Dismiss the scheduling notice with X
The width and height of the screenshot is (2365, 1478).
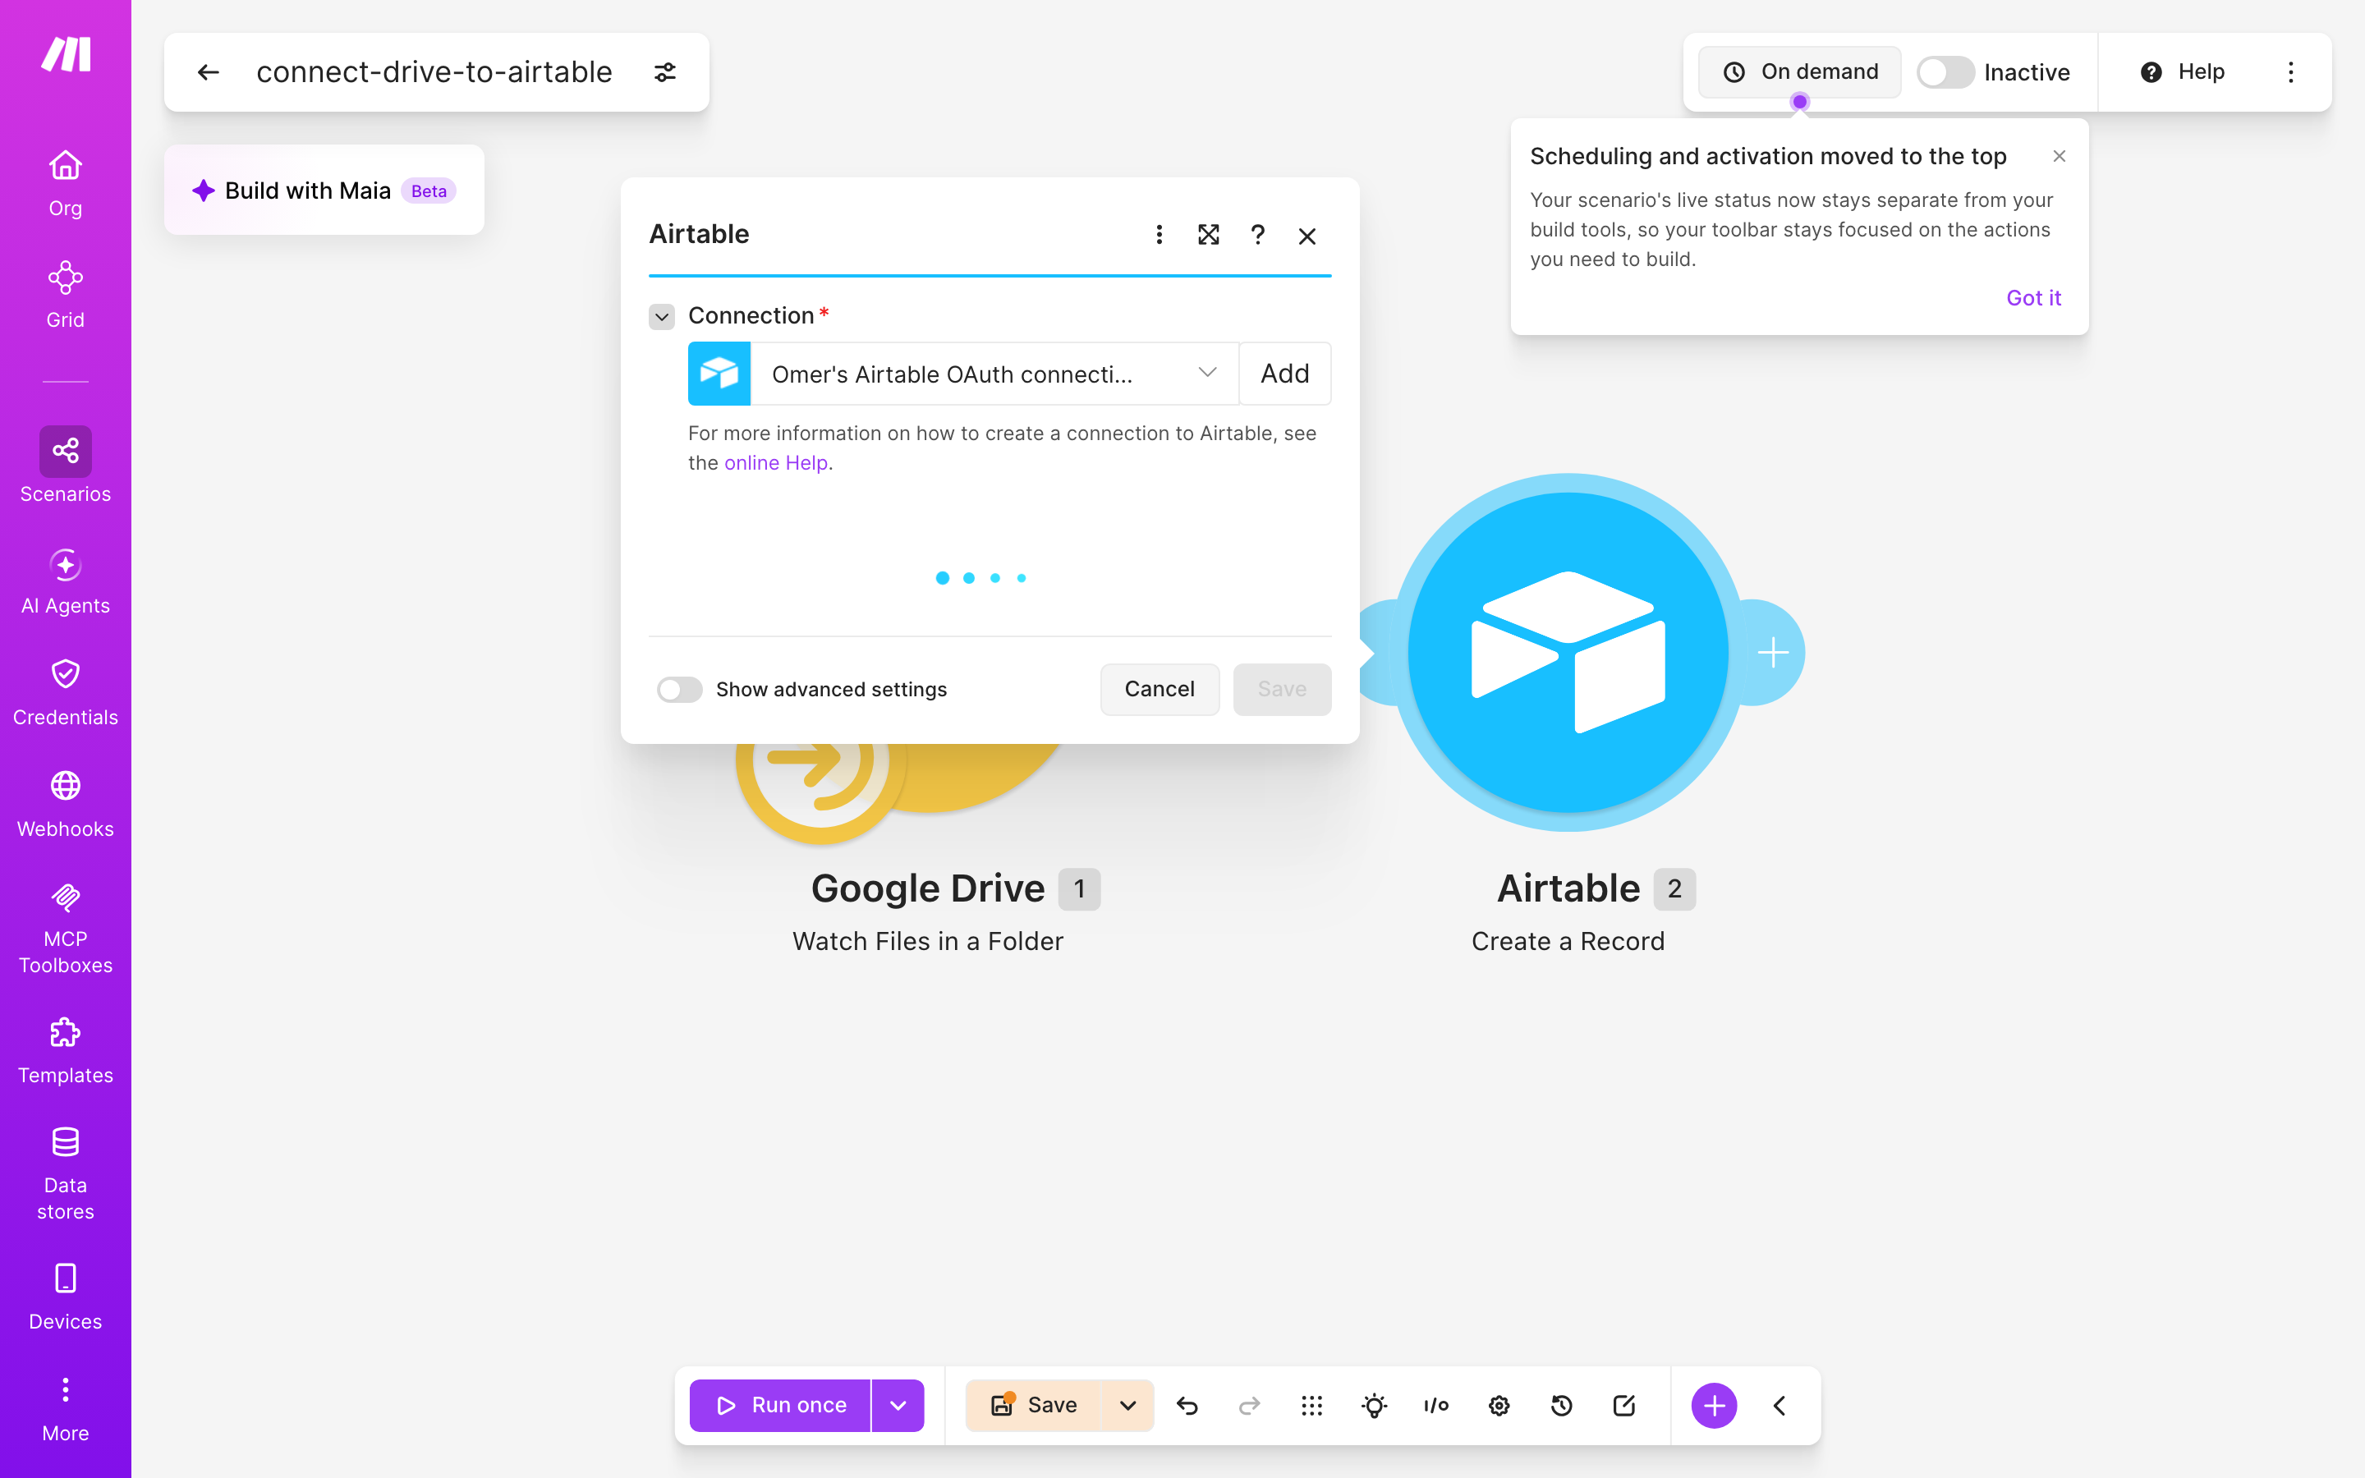click(2058, 156)
